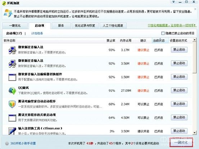Open the 优化记录与恢复 tab

[85, 26]
